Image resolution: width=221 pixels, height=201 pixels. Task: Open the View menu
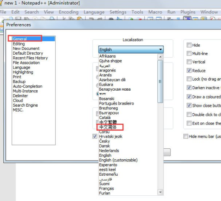tap(49, 12)
